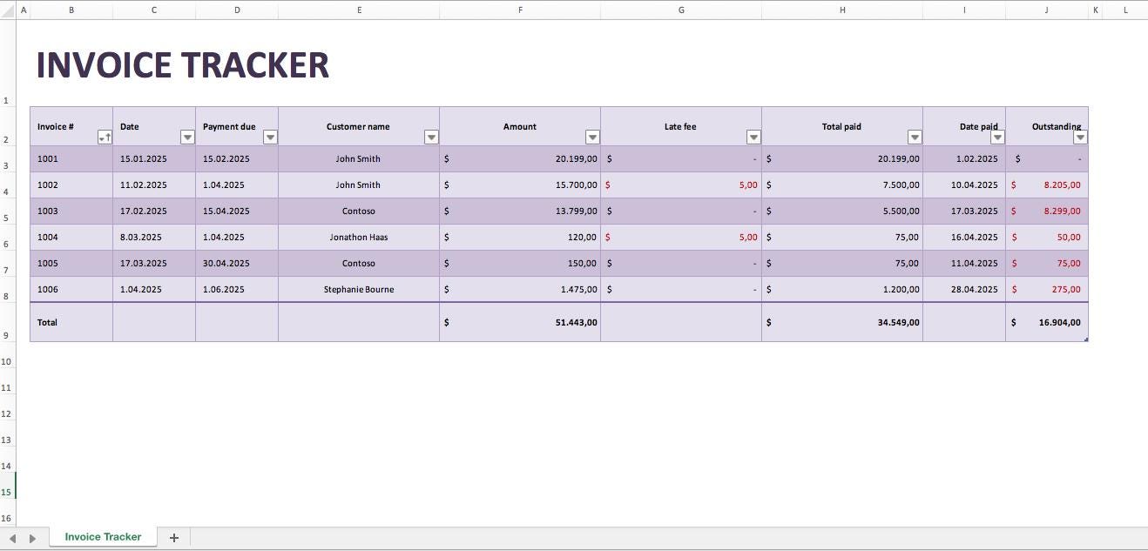The height and width of the screenshot is (551, 1148).
Task: Select payment due cell 15.04.2025
Action: click(237, 212)
